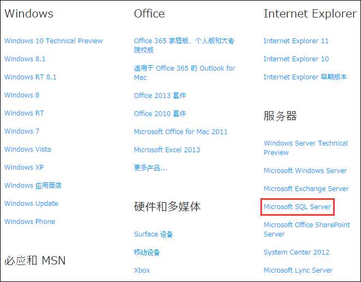The image size is (361, 282).
Task: Go to the Windows 7 link
Action: [22, 131]
